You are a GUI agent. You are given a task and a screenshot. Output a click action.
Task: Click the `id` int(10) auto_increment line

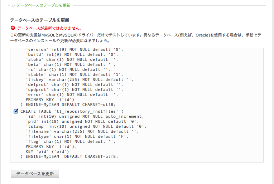[85, 116]
